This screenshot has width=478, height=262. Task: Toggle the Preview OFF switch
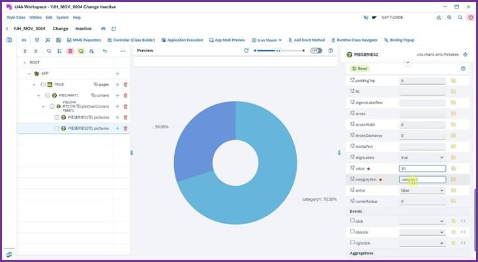[x=316, y=51]
